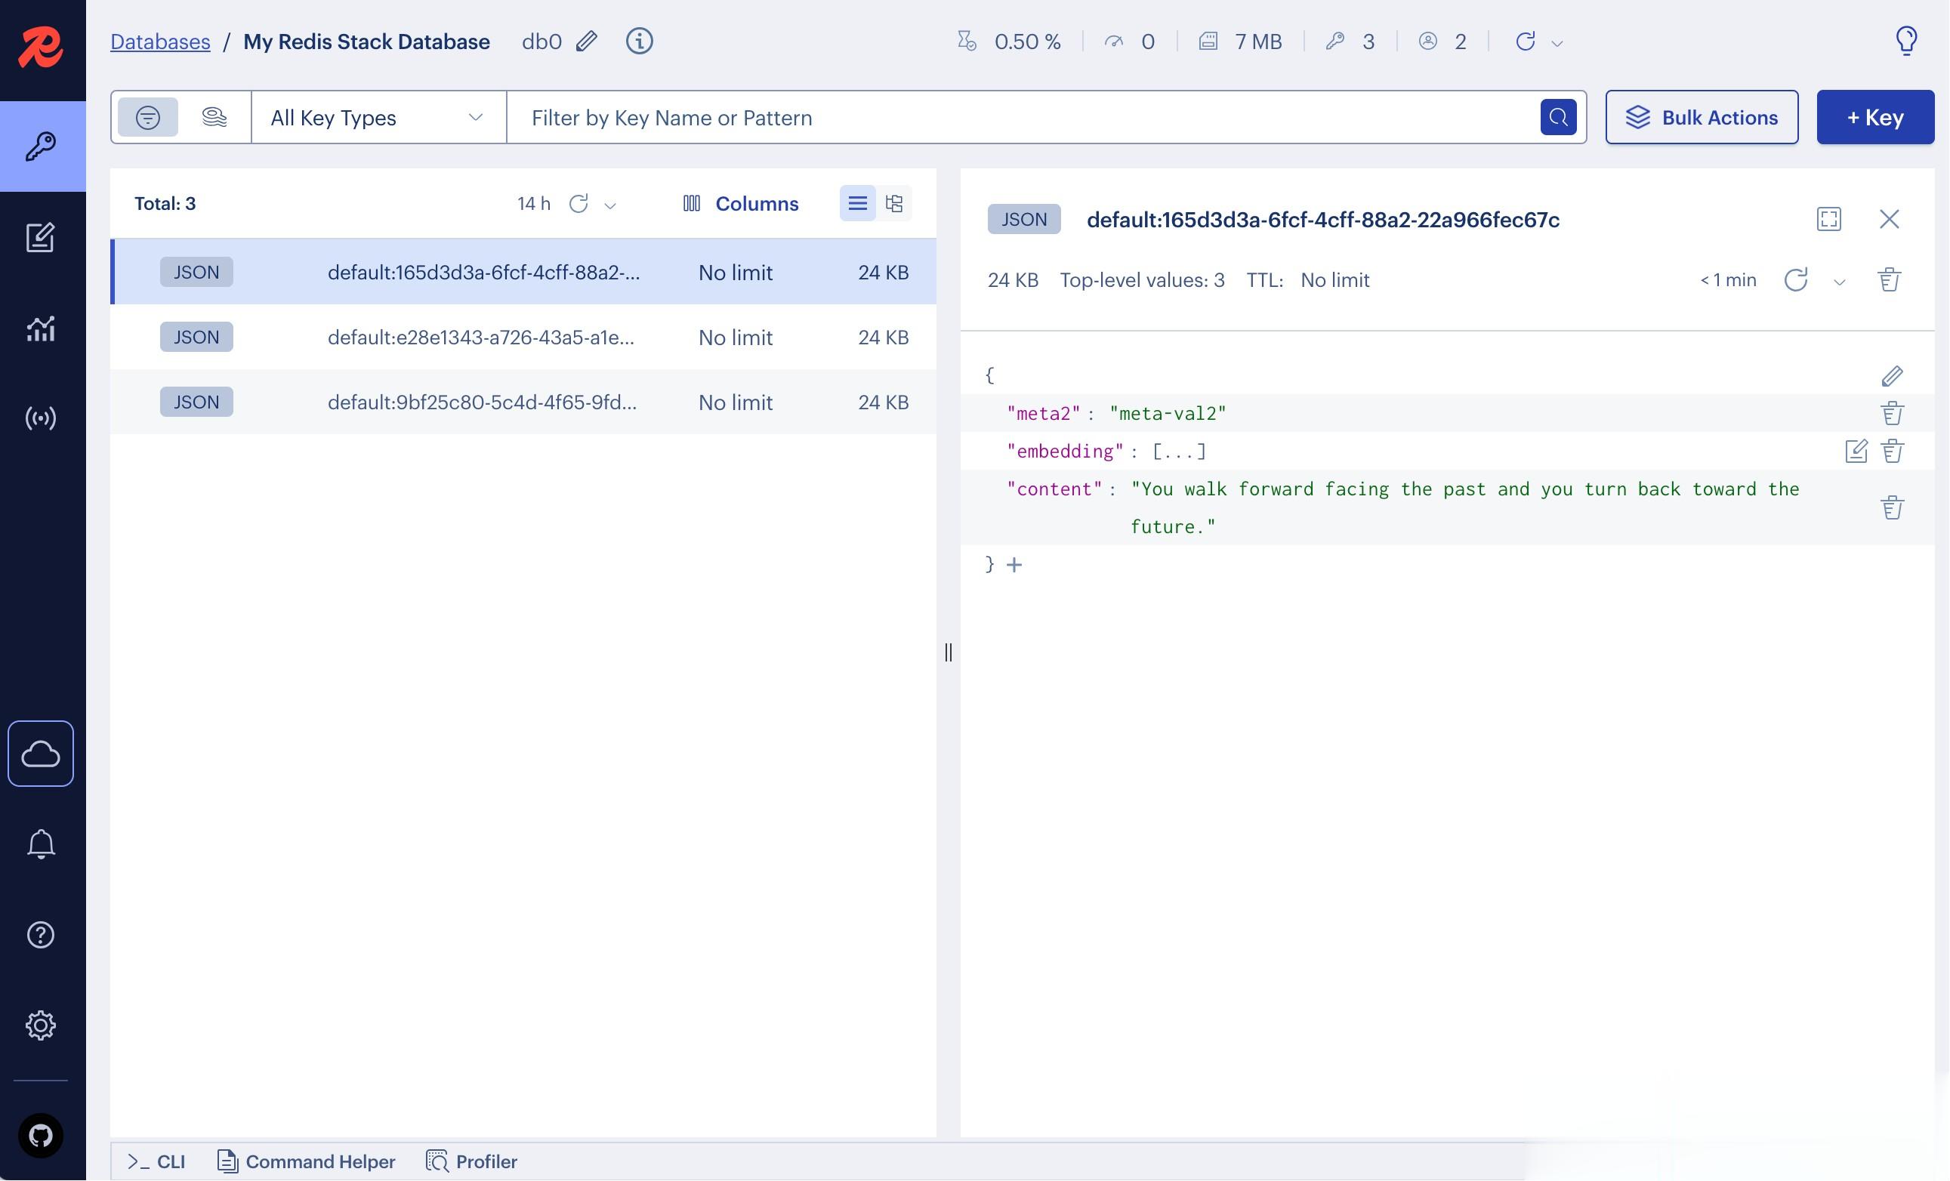Open the All Key Types dropdown
This screenshot has height=1181, width=1950.
pos(378,117)
